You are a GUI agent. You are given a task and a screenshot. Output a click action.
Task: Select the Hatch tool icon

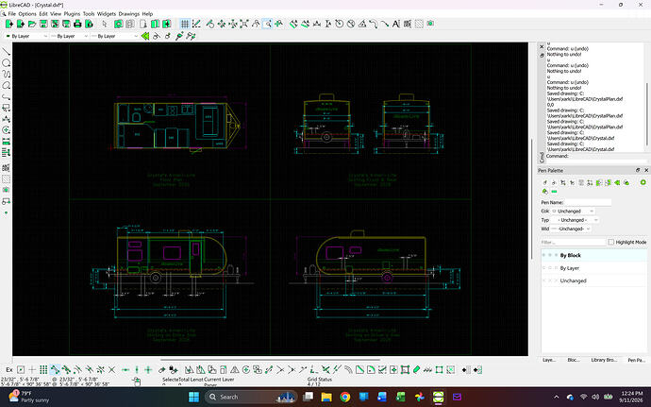(419, 25)
